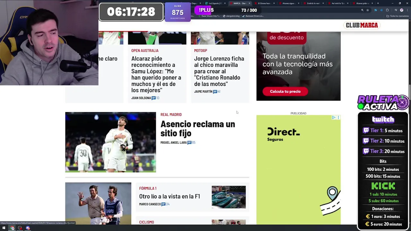Click the page vertical scrollbar thumb

tap(410, 93)
